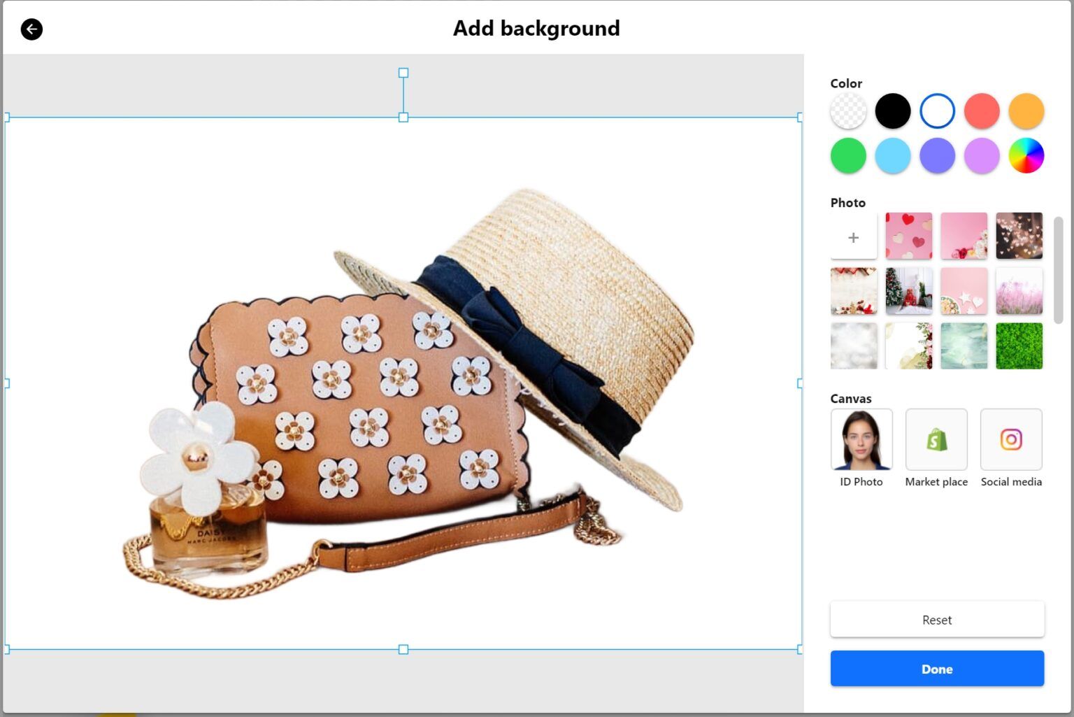The width and height of the screenshot is (1074, 717).
Task: Select the purple background color swatch
Action: click(937, 155)
